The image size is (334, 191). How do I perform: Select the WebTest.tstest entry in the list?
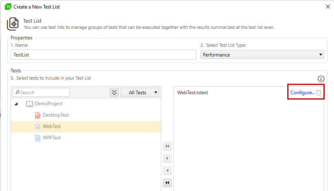pyautogui.click(x=193, y=93)
